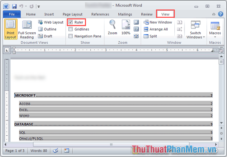Click the left indent marker on ruler

coord(14,50)
